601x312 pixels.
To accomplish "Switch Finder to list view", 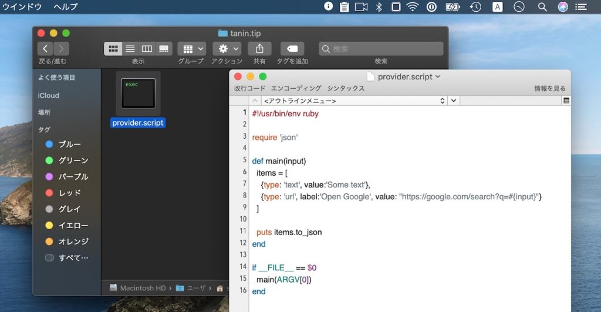I will pos(130,49).
